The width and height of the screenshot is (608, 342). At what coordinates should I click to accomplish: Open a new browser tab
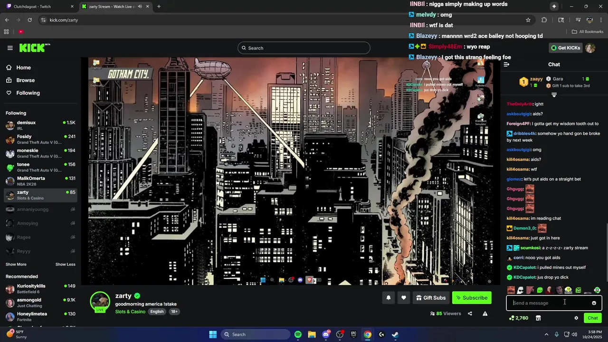[x=159, y=7]
